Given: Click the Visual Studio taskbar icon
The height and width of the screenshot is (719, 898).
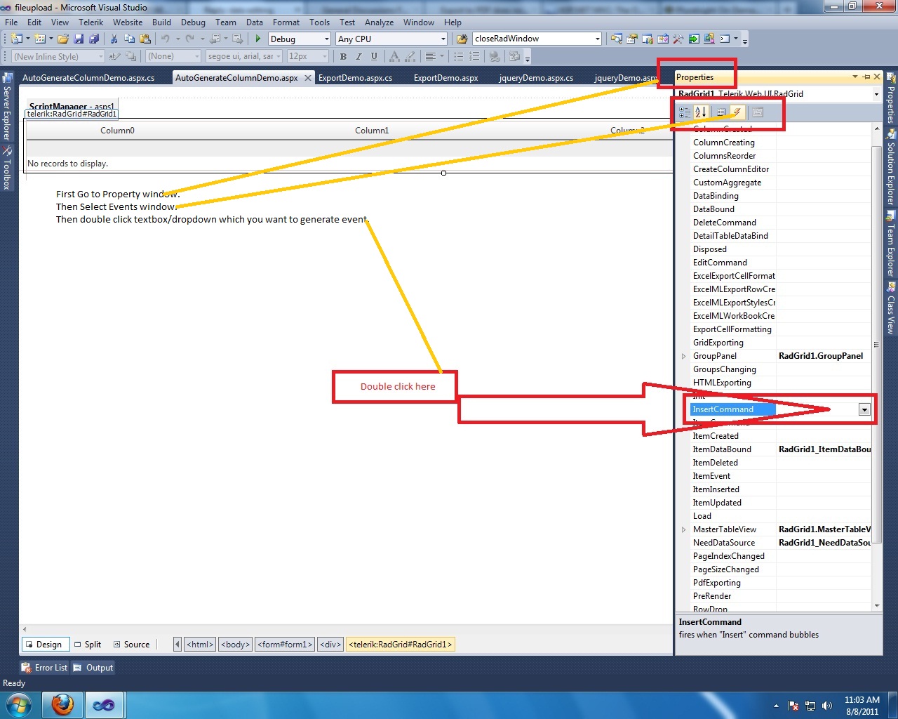Looking at the screenshot, I should pos(104,705).
